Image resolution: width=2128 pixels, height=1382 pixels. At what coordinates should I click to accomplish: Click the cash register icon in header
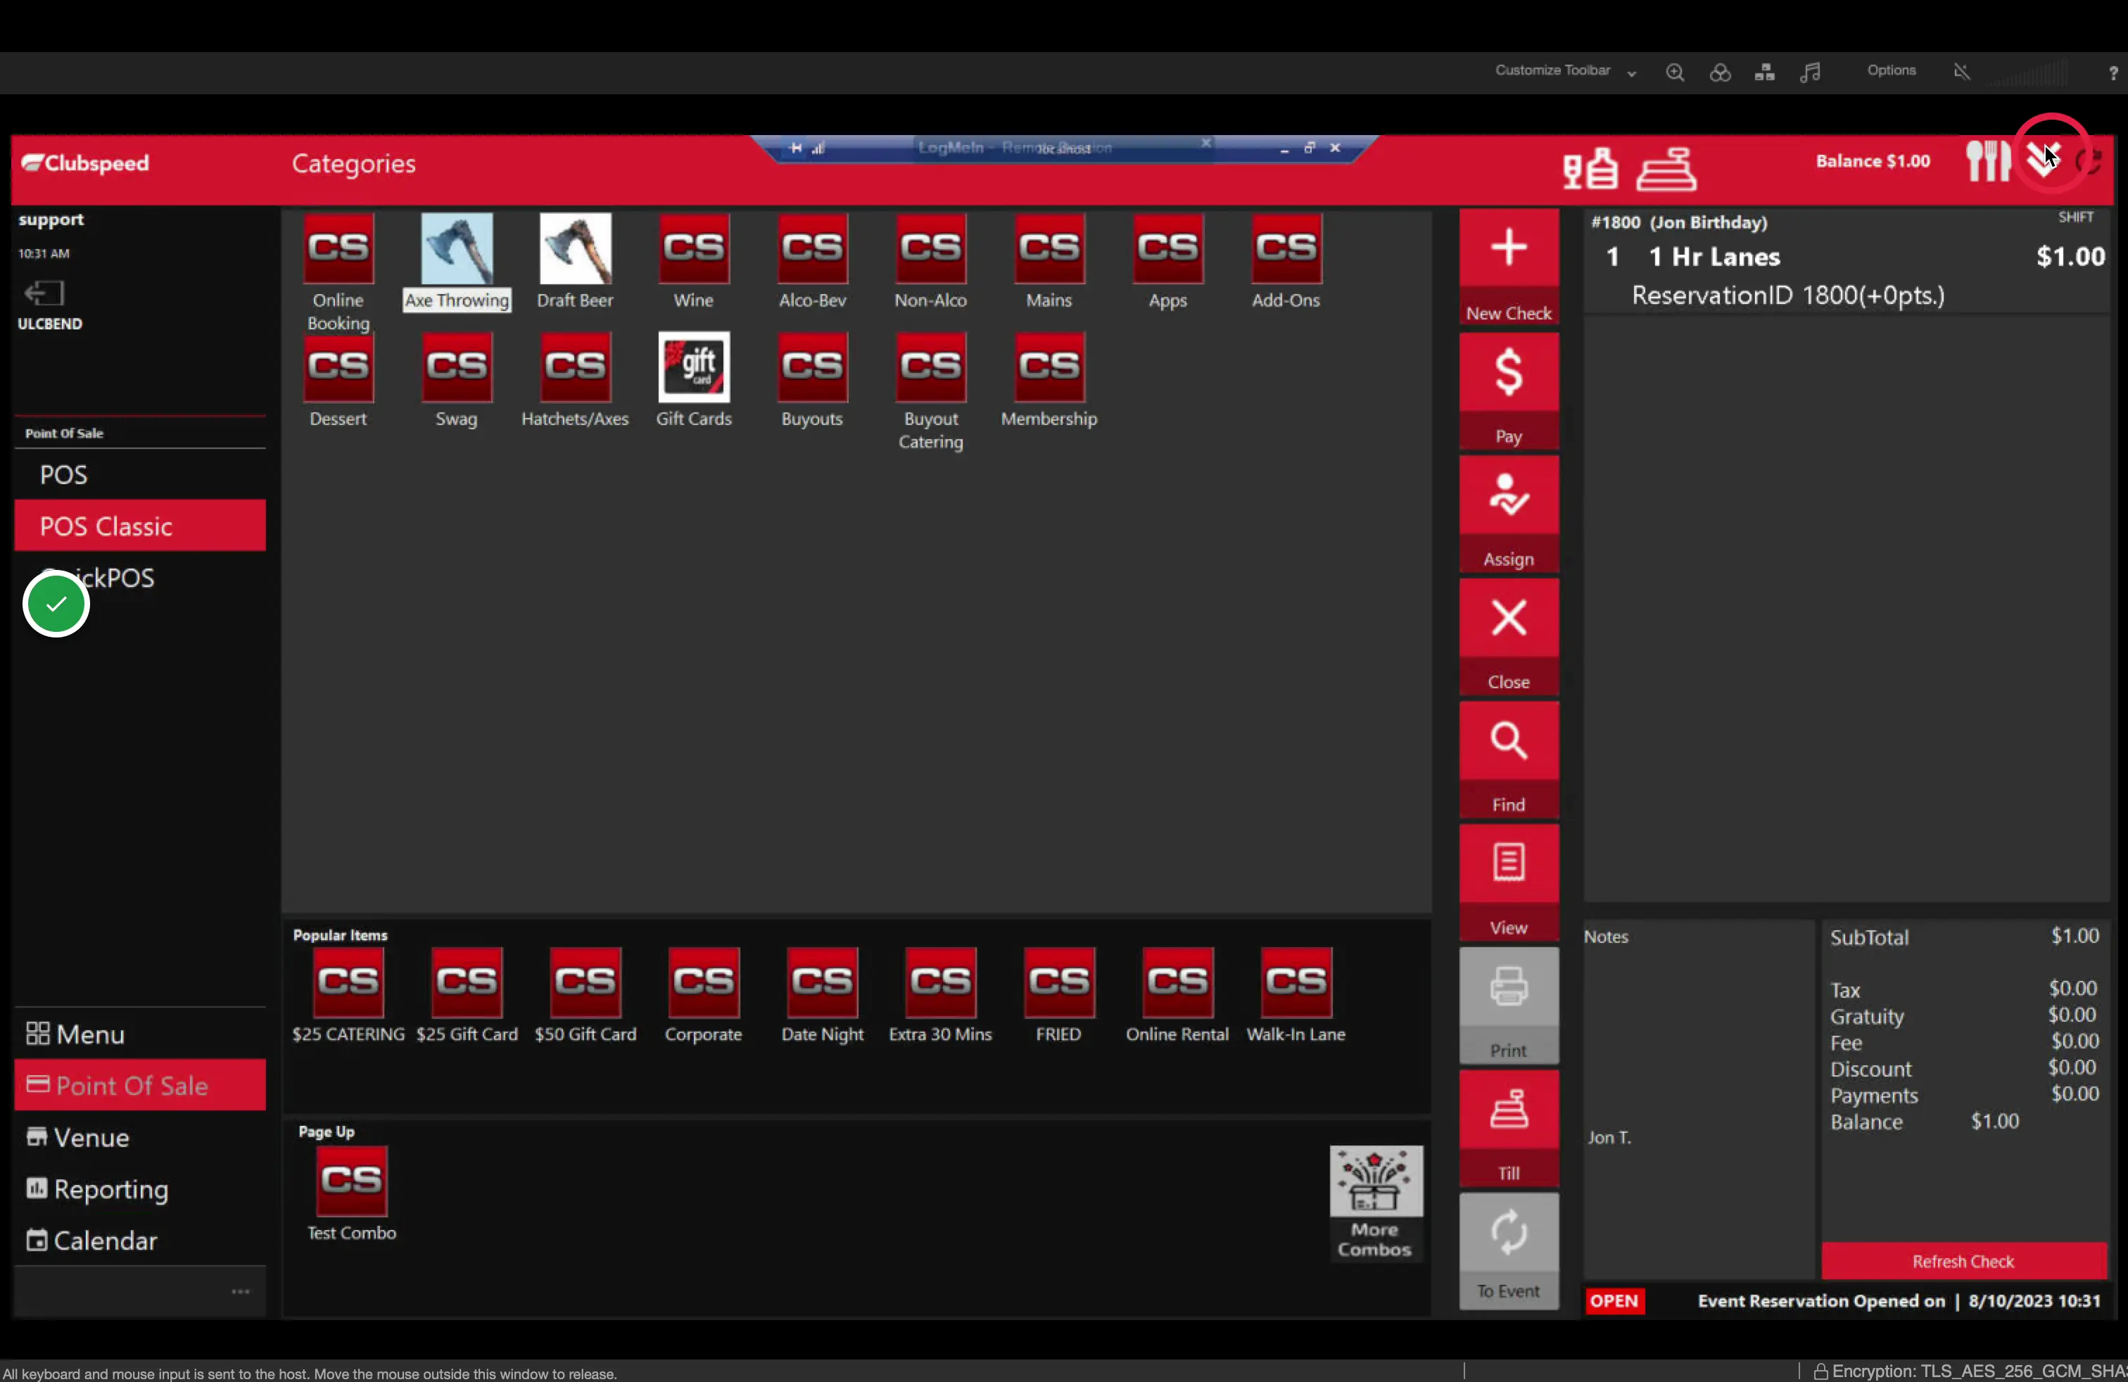pyautogui.click(x=1666, y=168)
